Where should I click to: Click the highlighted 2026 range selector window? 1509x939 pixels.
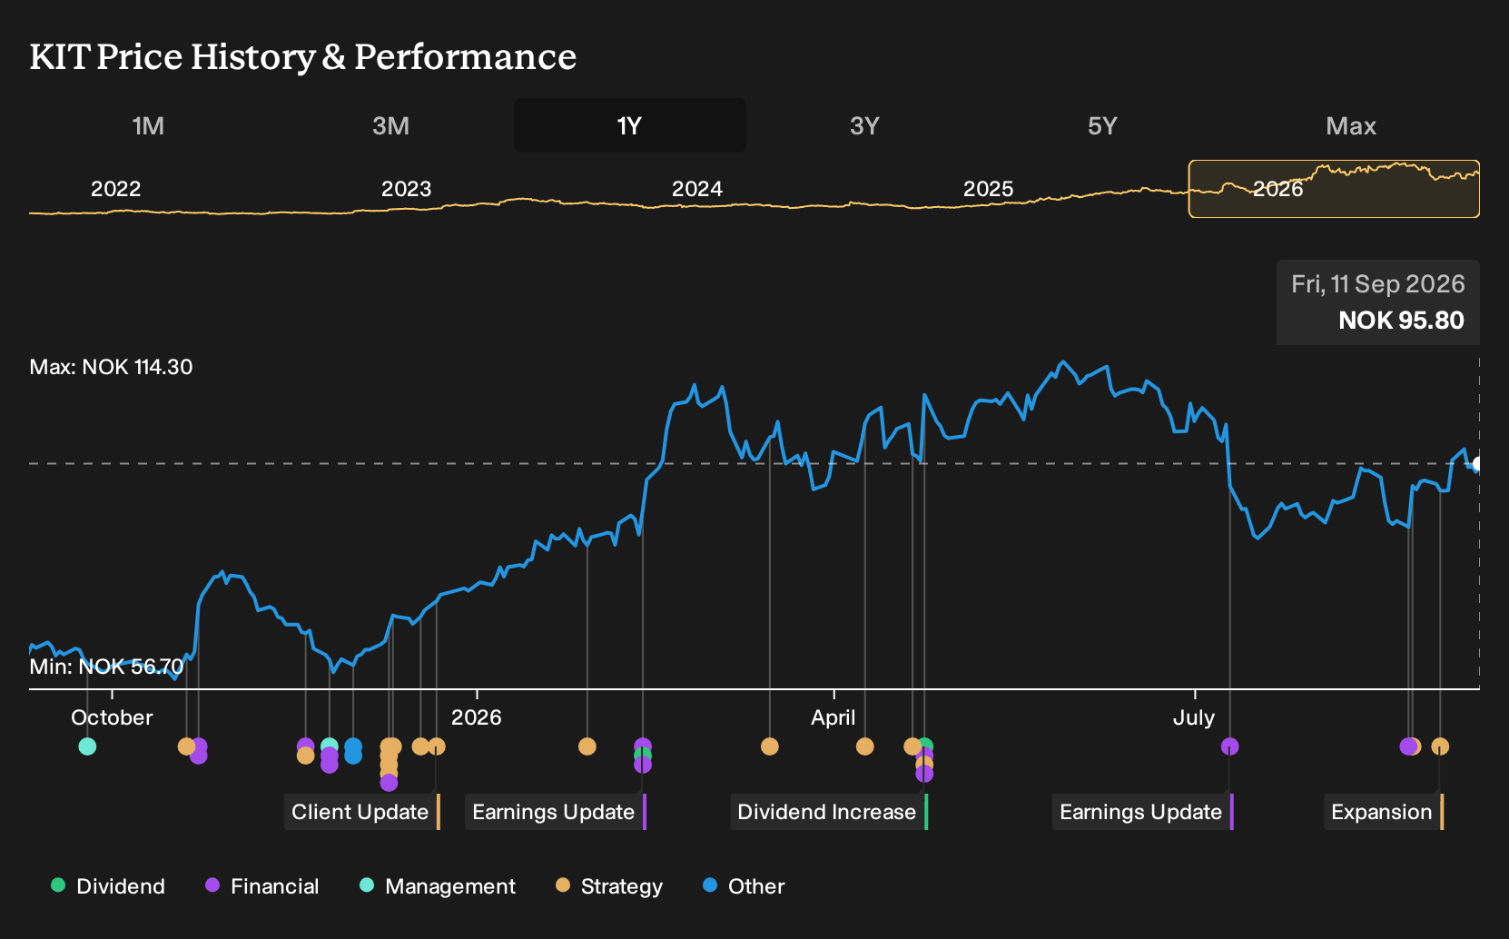pyautogui.click(x=1334, y=189)
